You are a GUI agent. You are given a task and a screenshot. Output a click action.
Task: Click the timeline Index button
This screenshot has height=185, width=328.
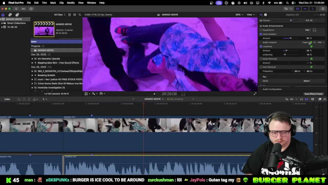click(7, 99)
